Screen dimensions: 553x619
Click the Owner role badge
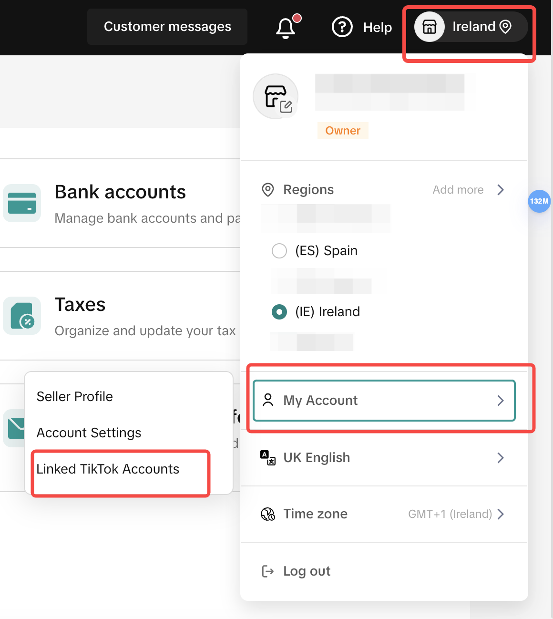(x=343, y=131)
